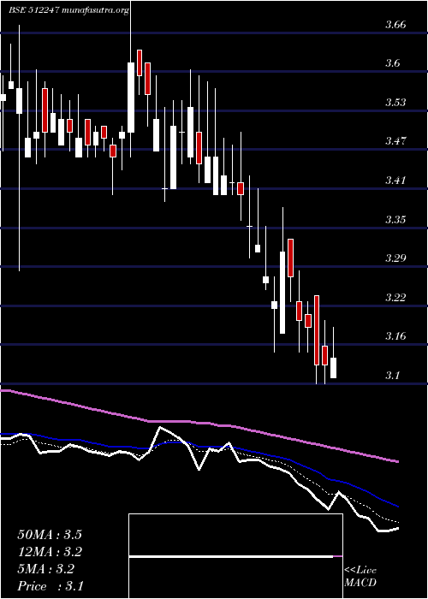This screenshot has width=428, height=599.
Task: Click the 50MA : 3.5 legend entry
Action: (50, 535)
